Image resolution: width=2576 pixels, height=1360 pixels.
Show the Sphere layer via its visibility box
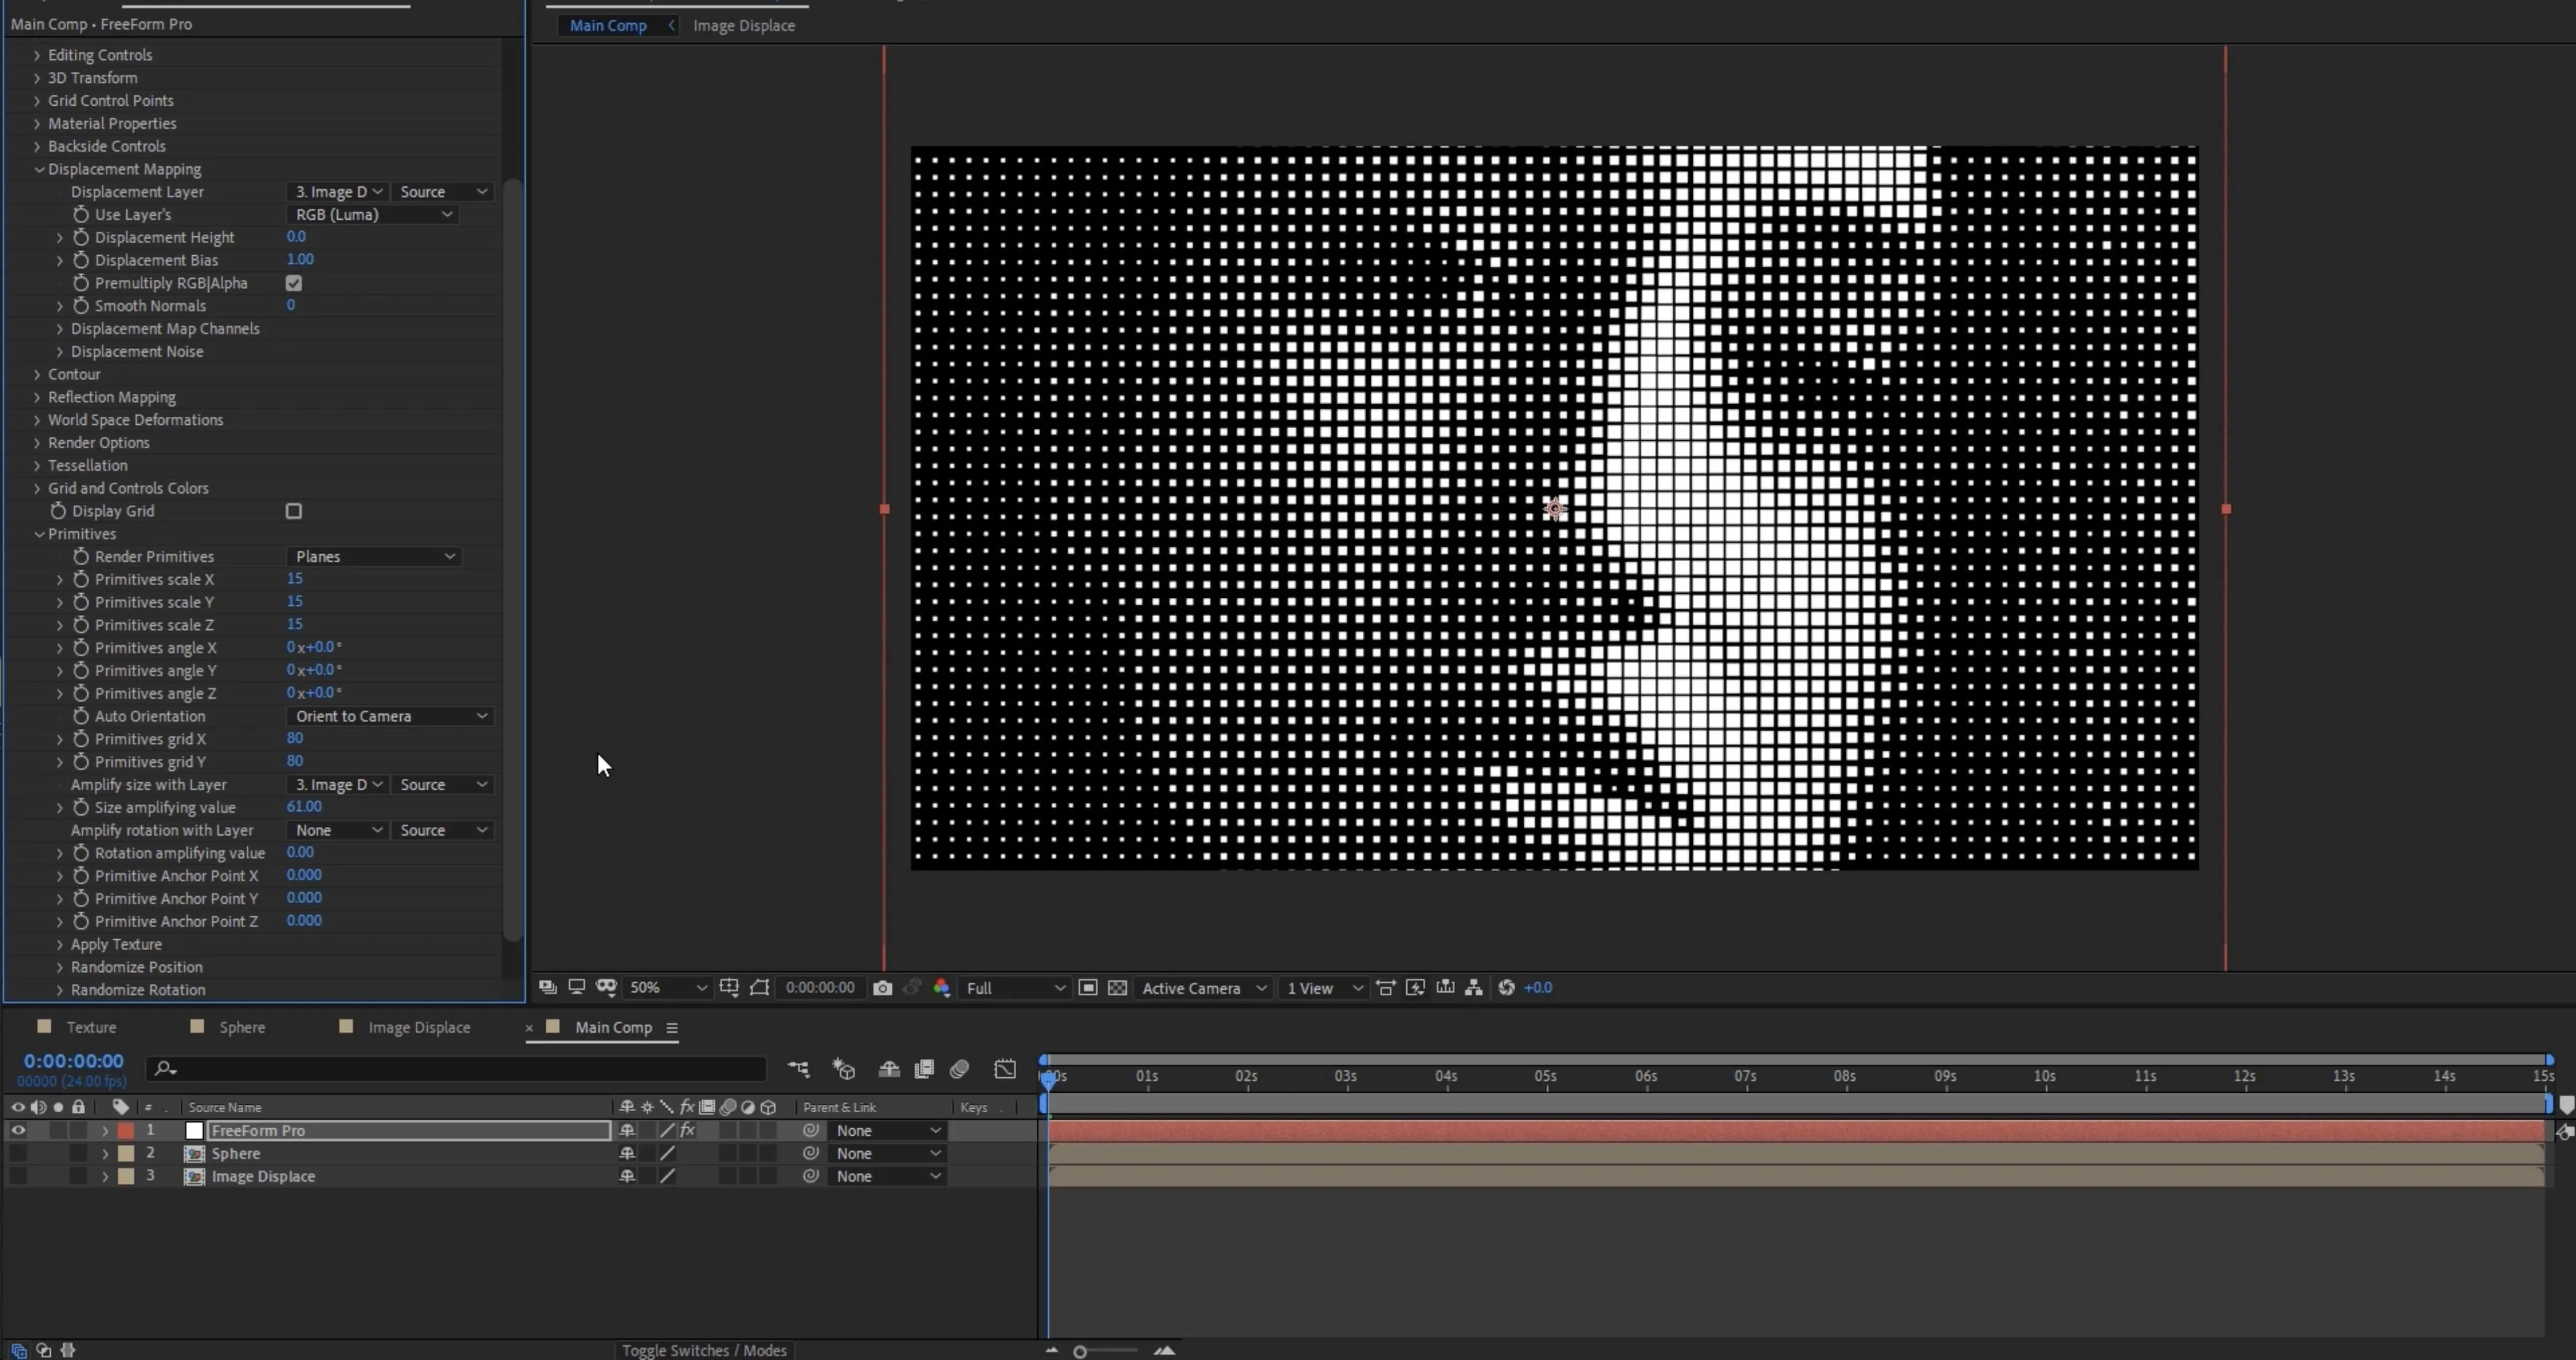pos(18,1153)
